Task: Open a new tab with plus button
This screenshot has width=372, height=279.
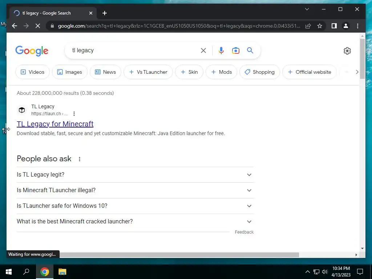Action: 104,13
